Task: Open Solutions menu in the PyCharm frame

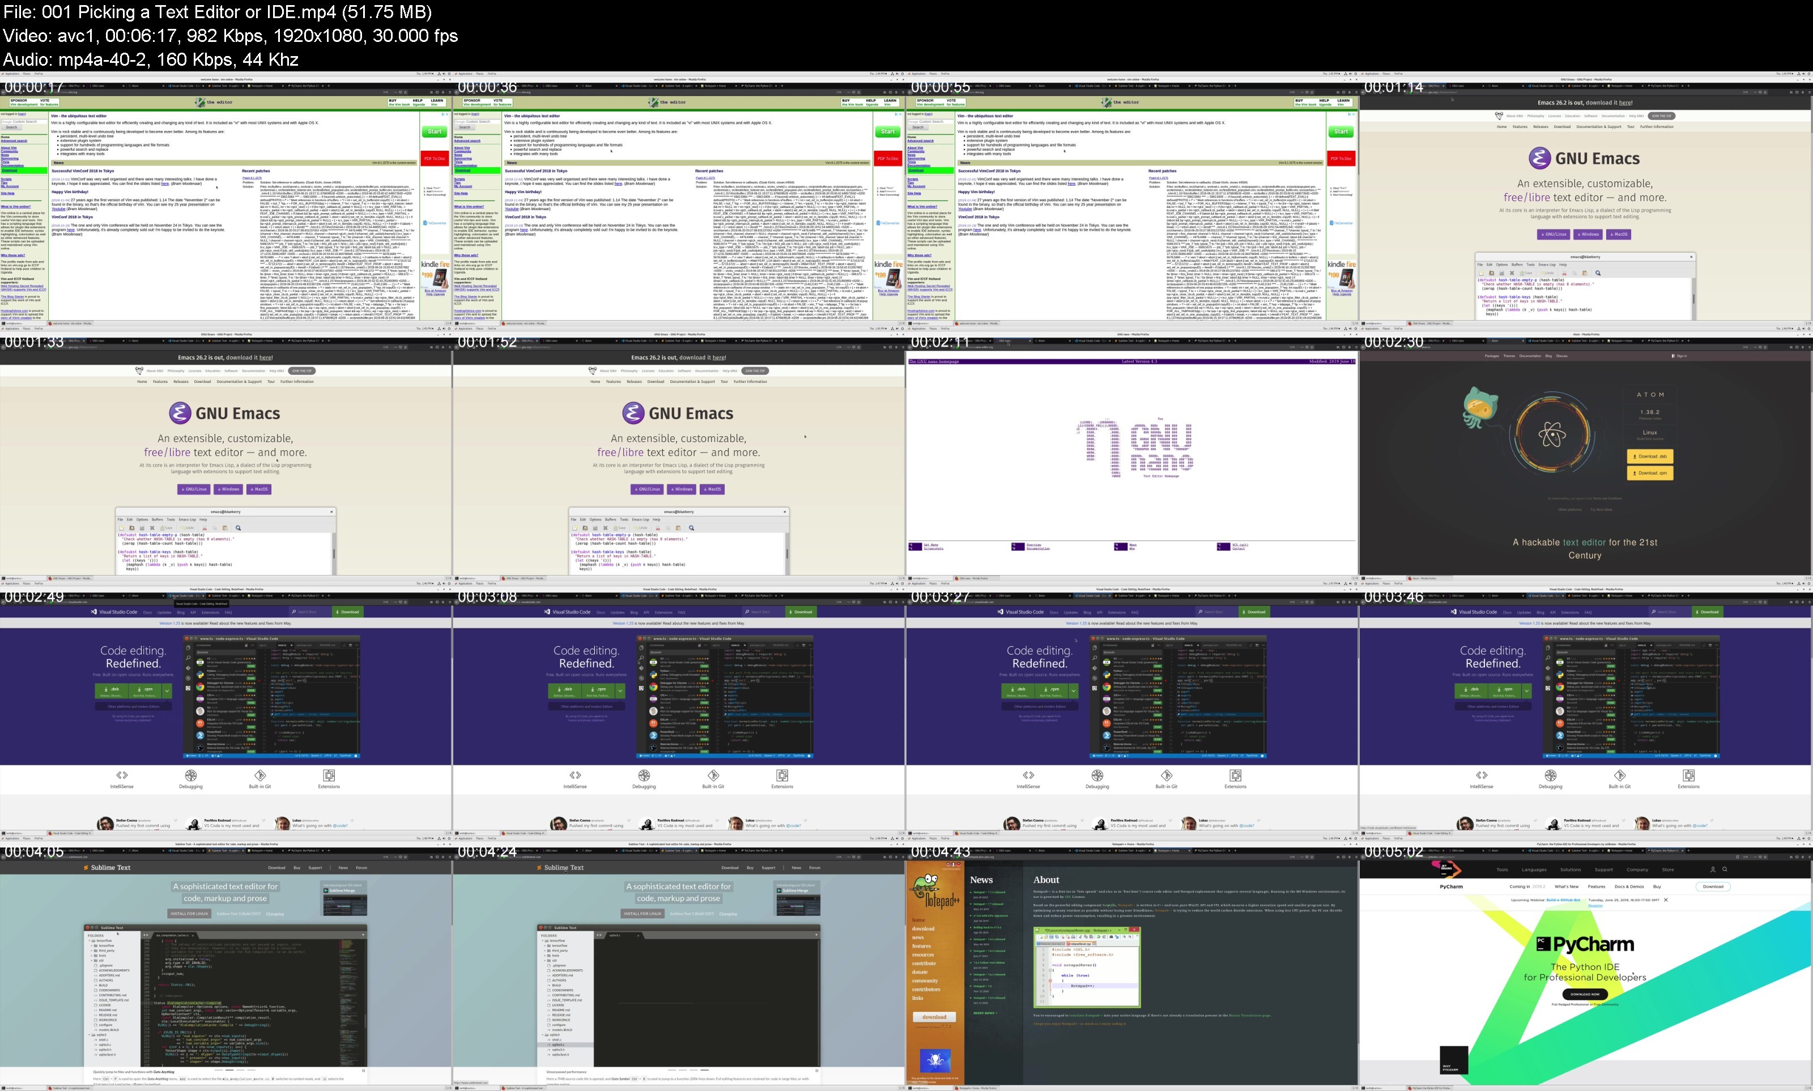Action: 1571,870
